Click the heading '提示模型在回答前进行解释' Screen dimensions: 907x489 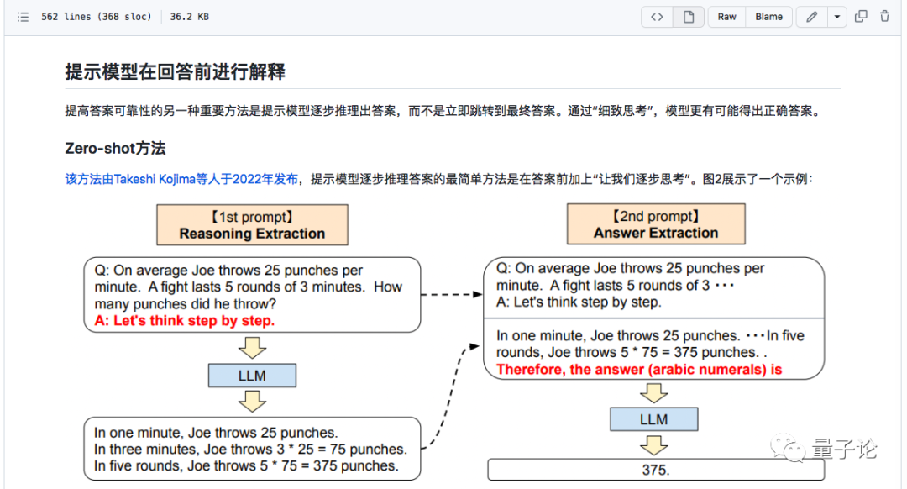176,71
